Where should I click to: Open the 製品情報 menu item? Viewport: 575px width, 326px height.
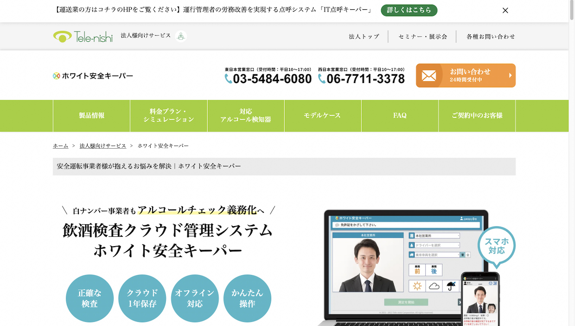tap(92, 116)
